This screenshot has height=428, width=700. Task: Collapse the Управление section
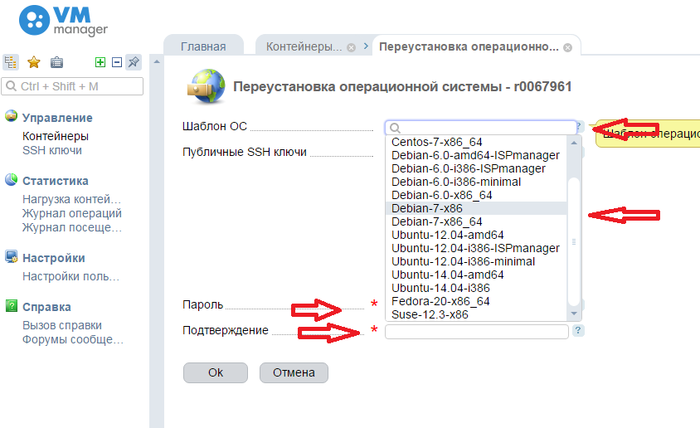coord(57,118)
